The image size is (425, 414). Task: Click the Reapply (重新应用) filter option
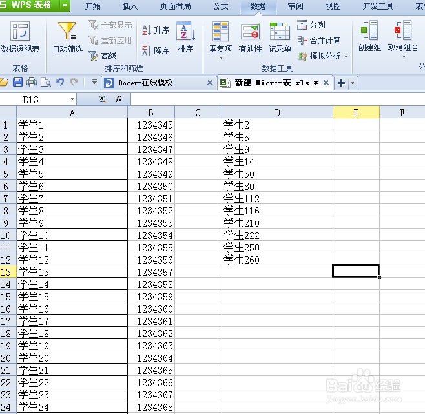click(110, 41)
